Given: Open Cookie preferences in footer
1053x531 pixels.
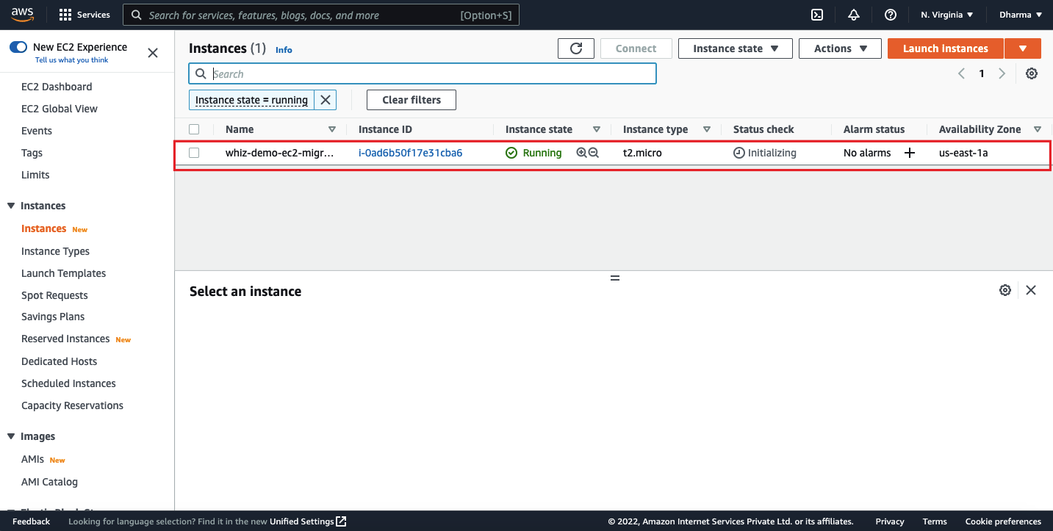Looking at the screenshot, I should click(x=1003, y=521).
